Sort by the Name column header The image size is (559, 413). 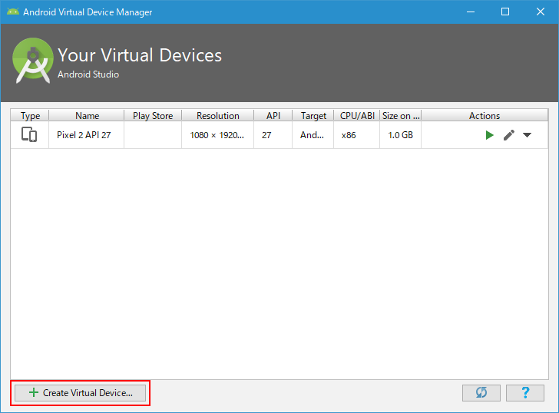click(87, 115)
